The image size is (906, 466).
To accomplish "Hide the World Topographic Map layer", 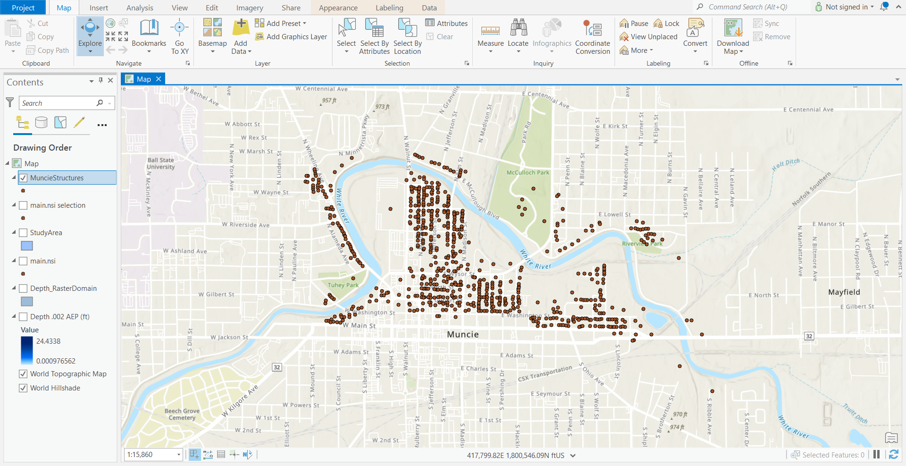I will click(x=23, y=374).
